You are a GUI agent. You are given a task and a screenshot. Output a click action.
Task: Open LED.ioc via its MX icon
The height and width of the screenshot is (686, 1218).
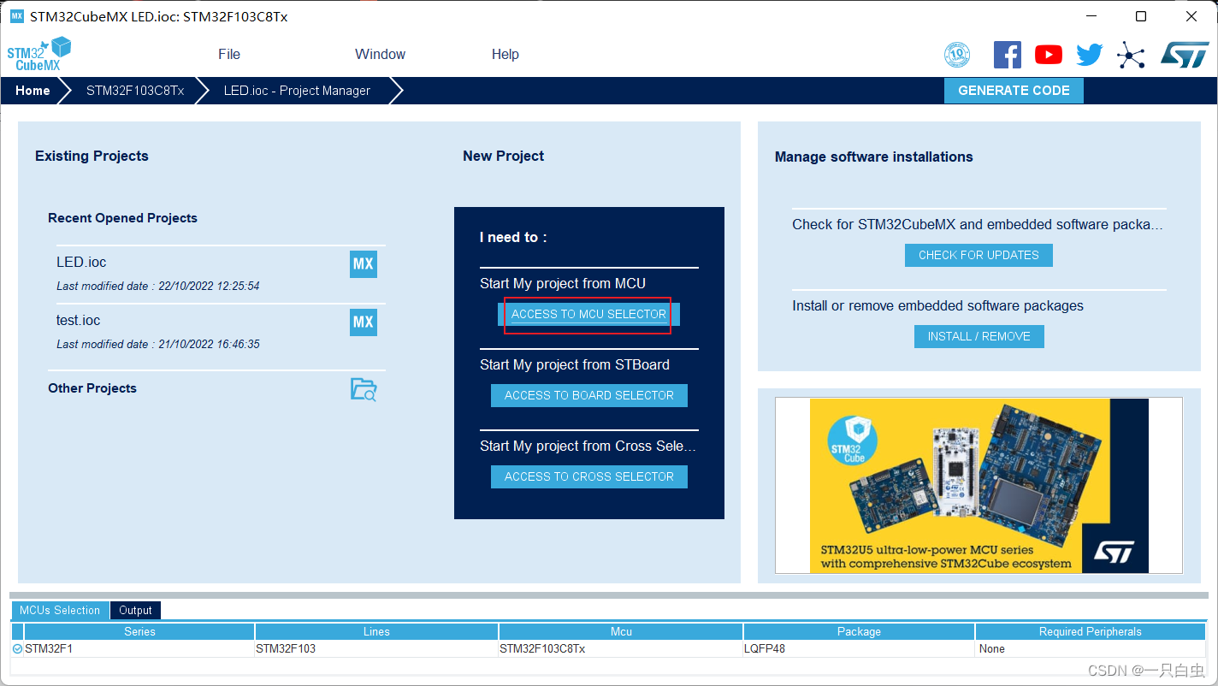point(364,263)
